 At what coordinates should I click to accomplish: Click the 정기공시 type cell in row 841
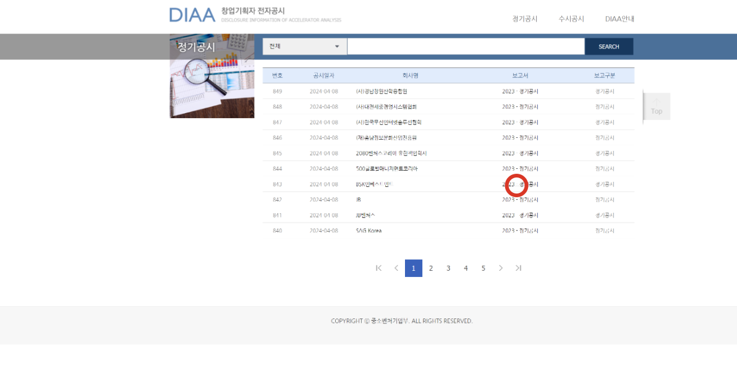tap(605, 215)
